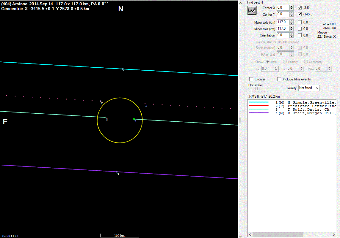
Task: Click the purple swatch for D Breit
Action: pyautogui.click(x=259, y=113)
